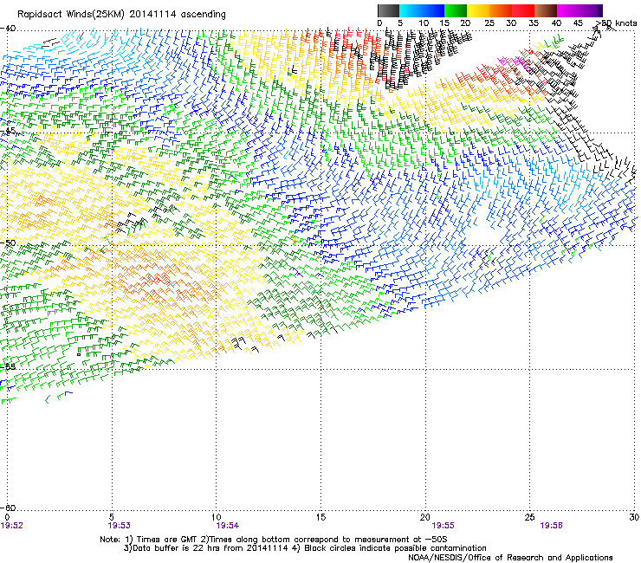This screenshot has height=563, width=641.
Task: Click the 19:55 time stamp
Action: (x=444, y=526)
